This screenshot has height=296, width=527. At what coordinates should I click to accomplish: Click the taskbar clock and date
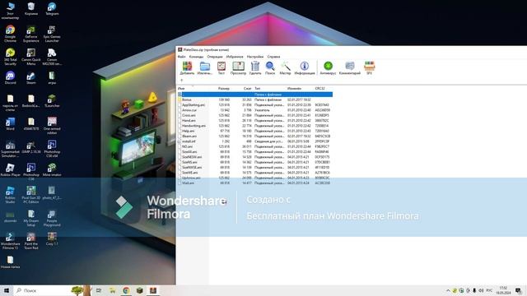(503, 290)
